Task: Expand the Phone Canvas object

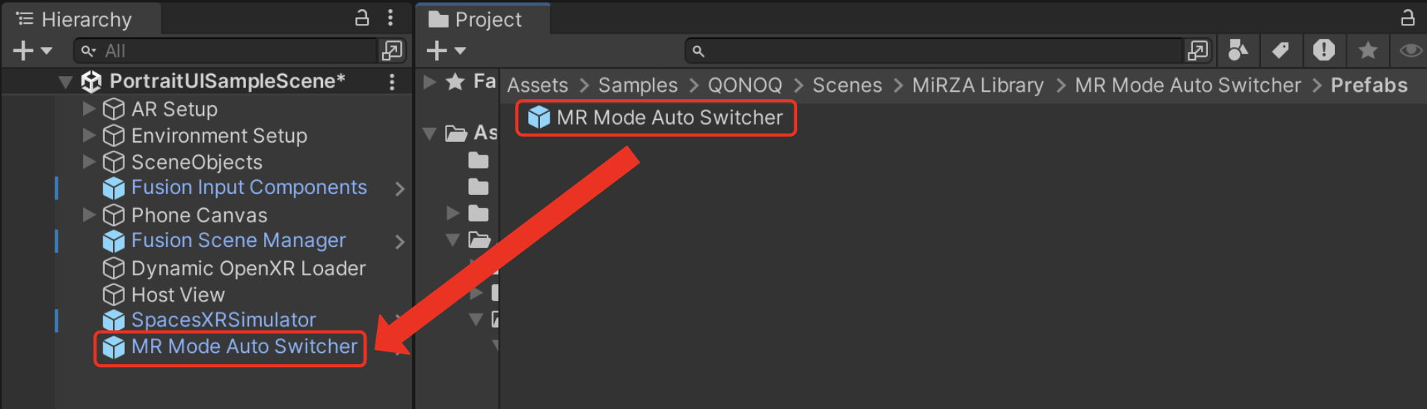Action: coord(89,215)
